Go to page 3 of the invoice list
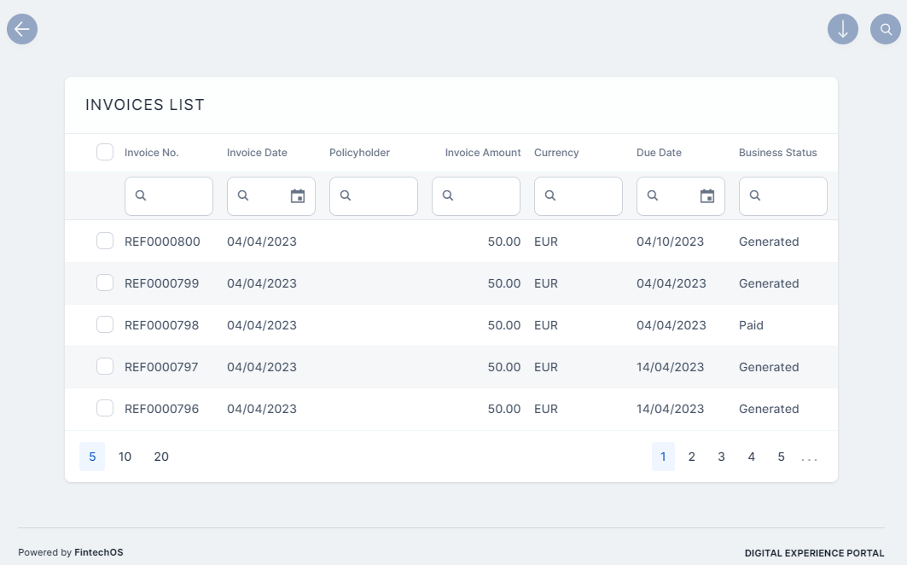Image resolution: width=907 pixels, height=565 pixels. 721,457
